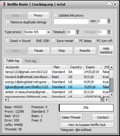Switch to the Table log tab
Viewport: 120px width, 136px height.
click(13, 61)
